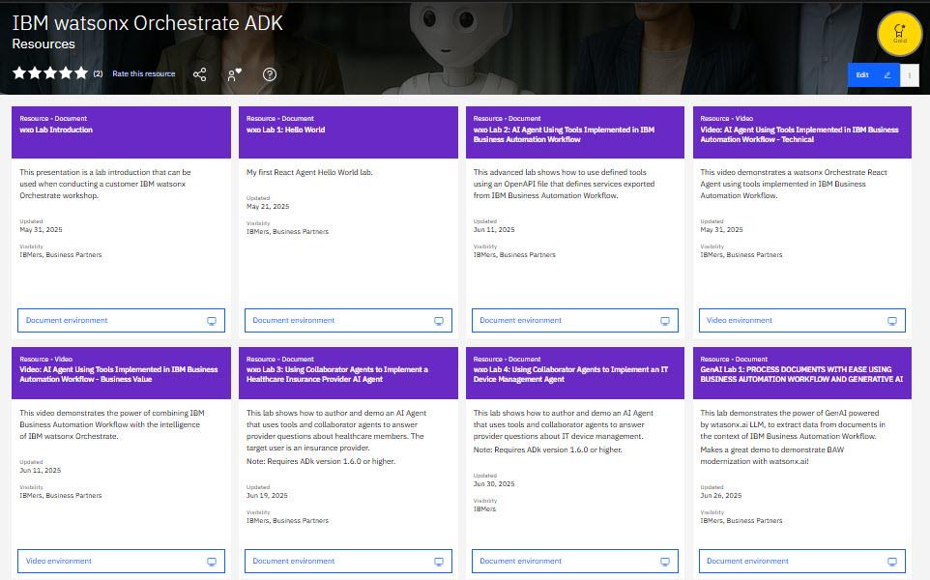Click monitor icon on wxo Lab 3 card
Viewport: 930px width, 580px height.
(439, 562)
